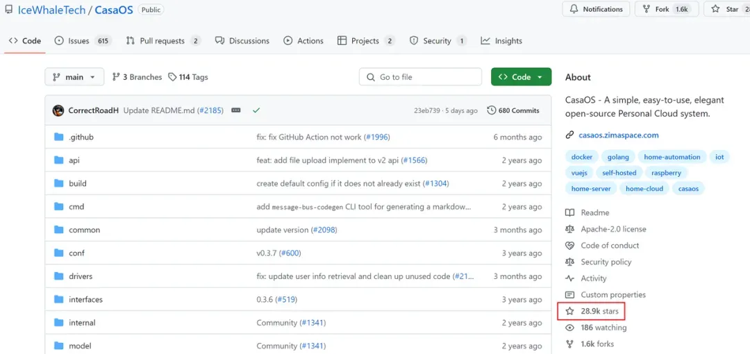Click the Security policy scale icon

(x=569, y=262)
